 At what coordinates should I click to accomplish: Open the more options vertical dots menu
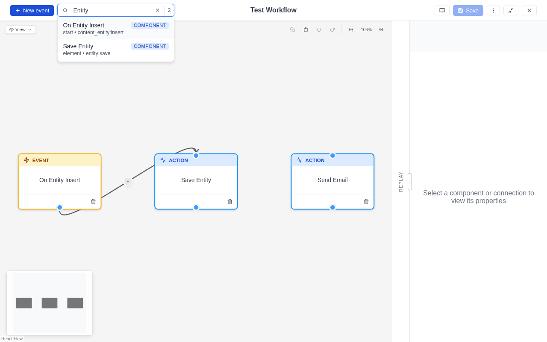(x=493, y=11)
